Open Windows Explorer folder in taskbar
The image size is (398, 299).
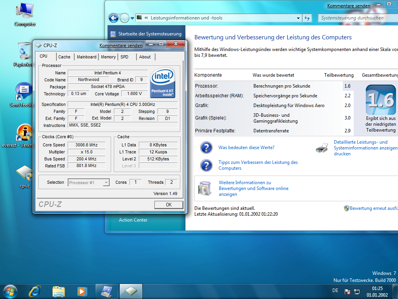tap(59, 291)
